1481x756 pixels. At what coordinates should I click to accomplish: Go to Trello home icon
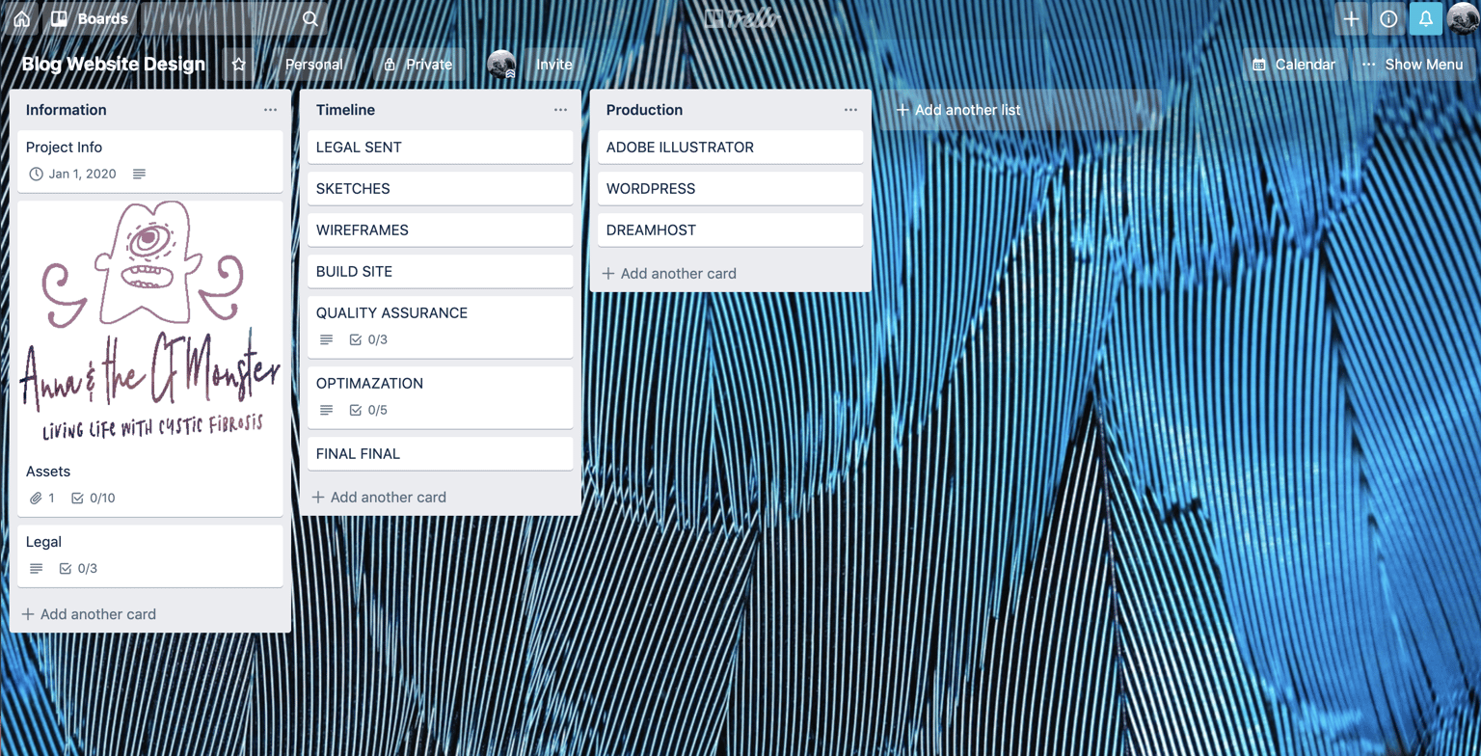(x=21, y=18)
